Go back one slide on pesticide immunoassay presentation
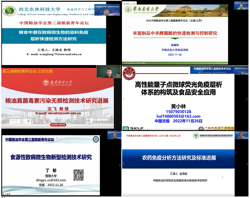This screenshot has height=198, width=250. [x=123, y=164]
